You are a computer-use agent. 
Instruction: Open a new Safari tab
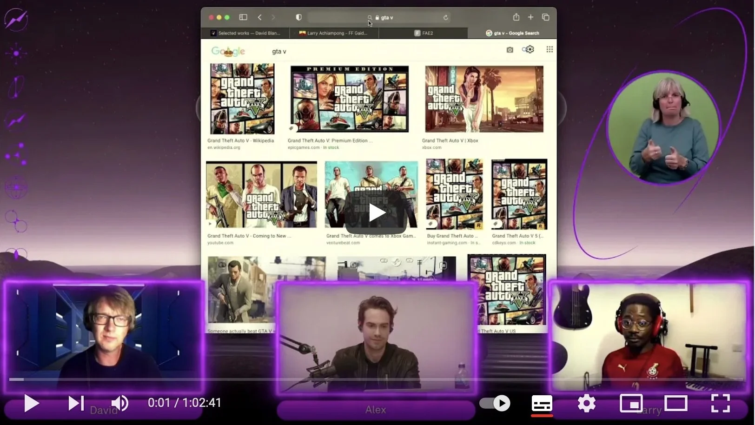tap(530, 17)
